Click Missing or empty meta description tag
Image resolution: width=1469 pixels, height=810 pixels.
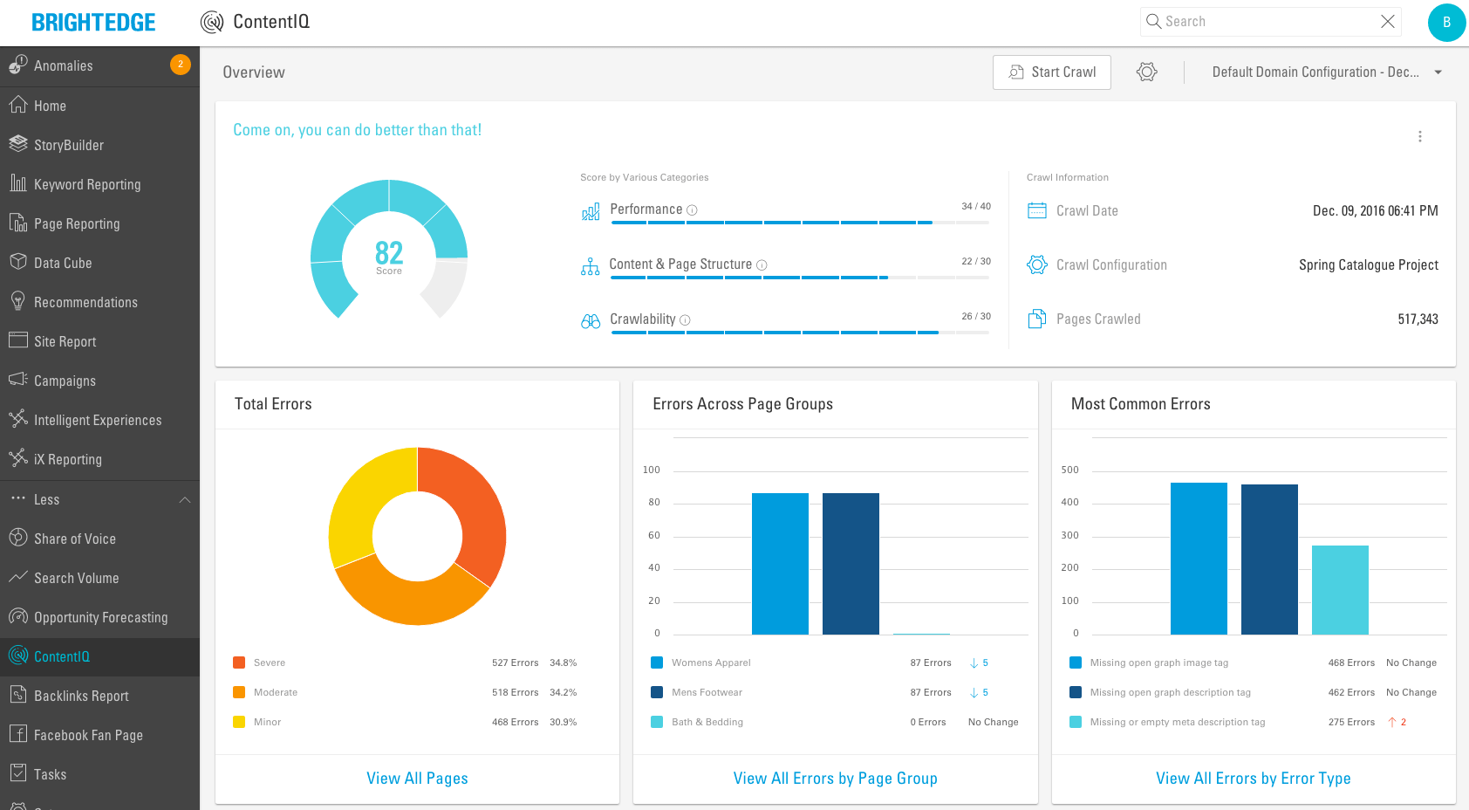click(1178, 722)
